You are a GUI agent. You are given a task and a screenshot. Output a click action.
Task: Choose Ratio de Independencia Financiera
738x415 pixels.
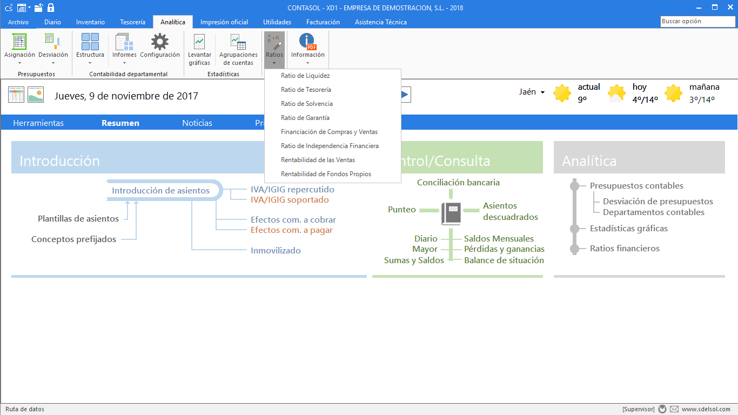click(333, 146)
